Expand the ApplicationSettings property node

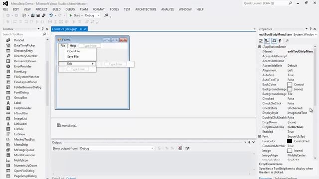coord(260,47)
